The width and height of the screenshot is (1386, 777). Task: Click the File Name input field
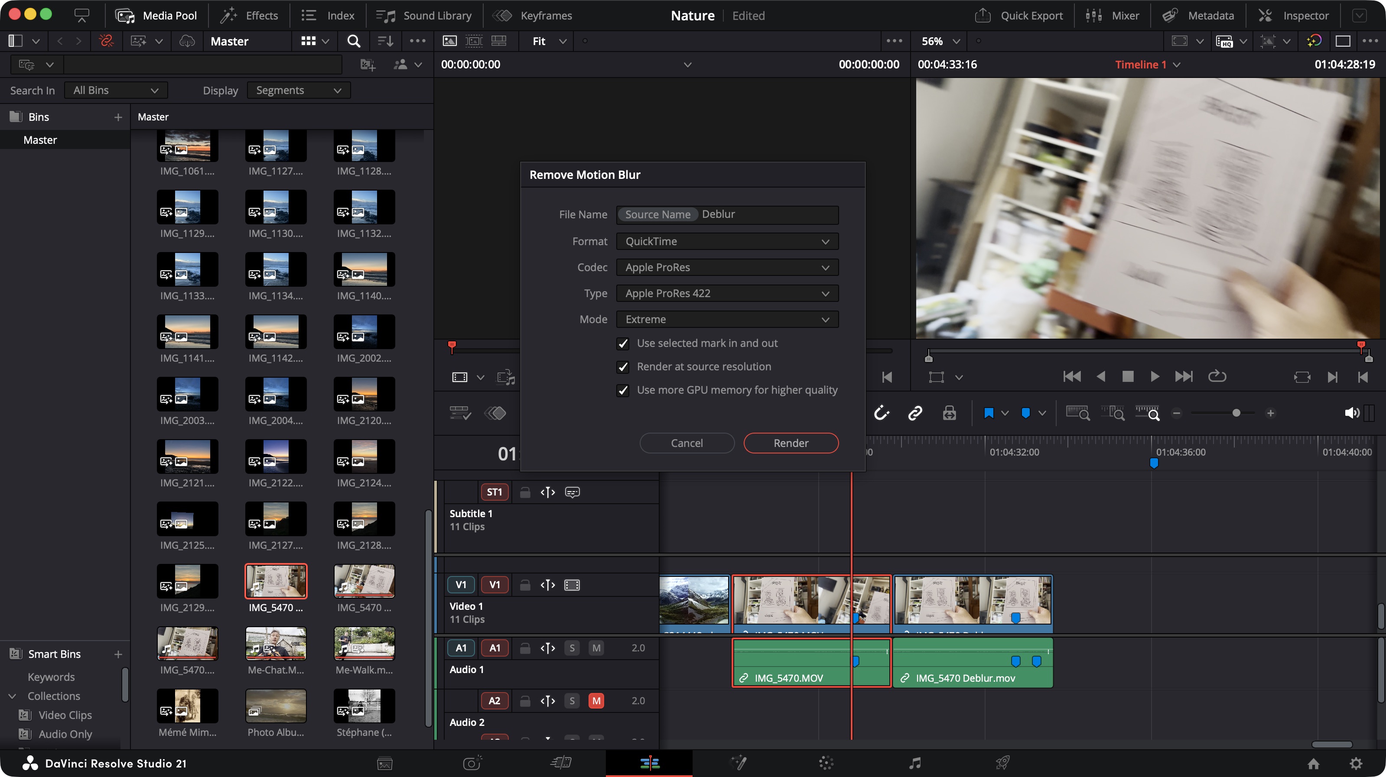(x=727, y=214)
